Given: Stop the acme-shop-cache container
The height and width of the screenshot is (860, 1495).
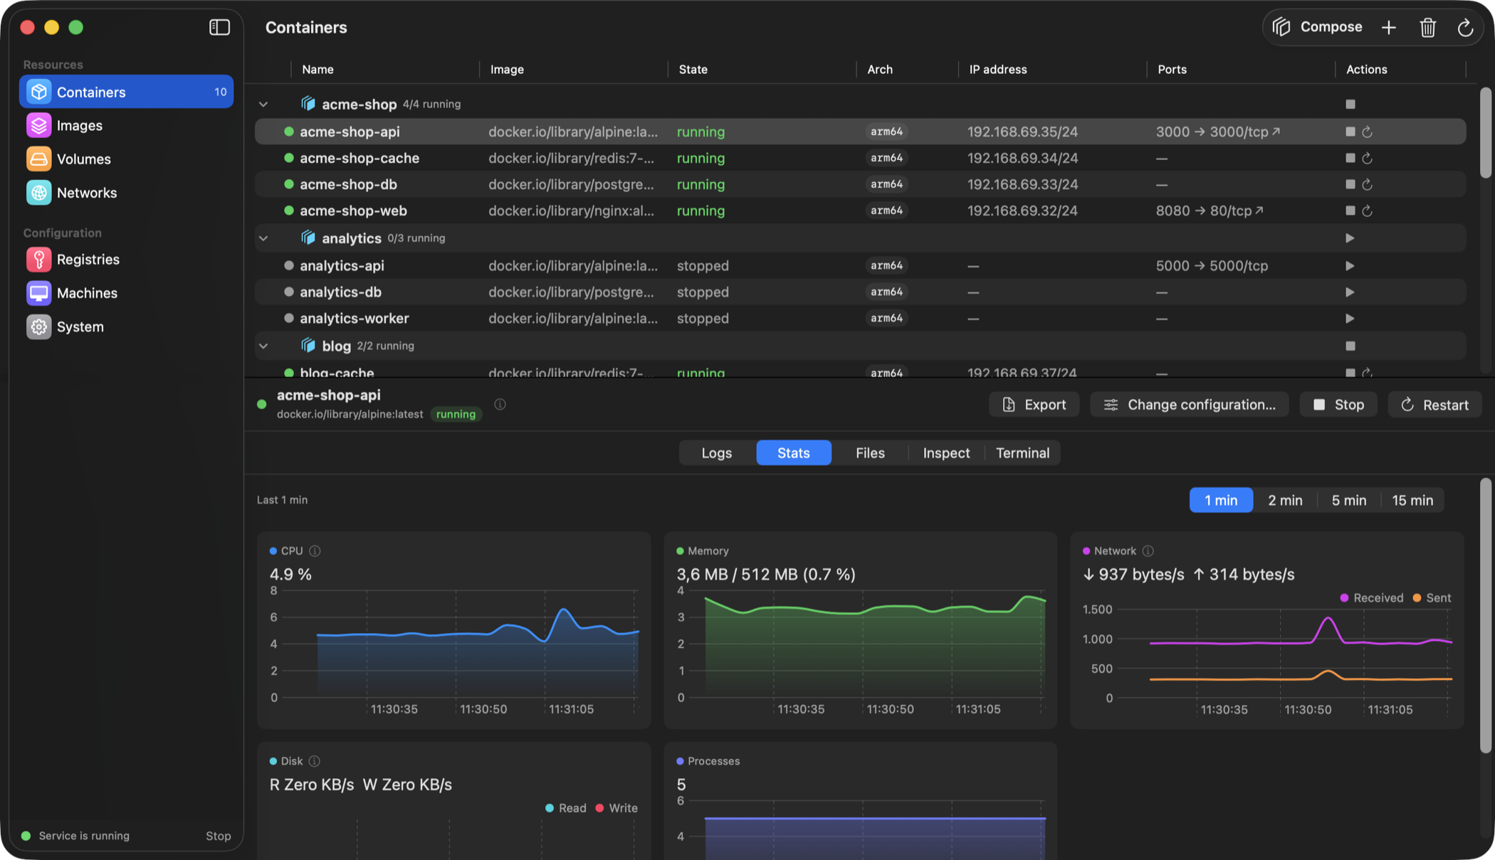Looking at the screenshot, I should [x=1350, y=158].
